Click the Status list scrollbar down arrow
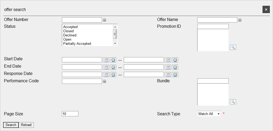 click(x=115, y=43)
